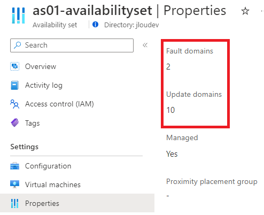The width and height of the screenshot is (264, 215).
Task: Click the magnifier icon in search box
Action: coord(18,45)
